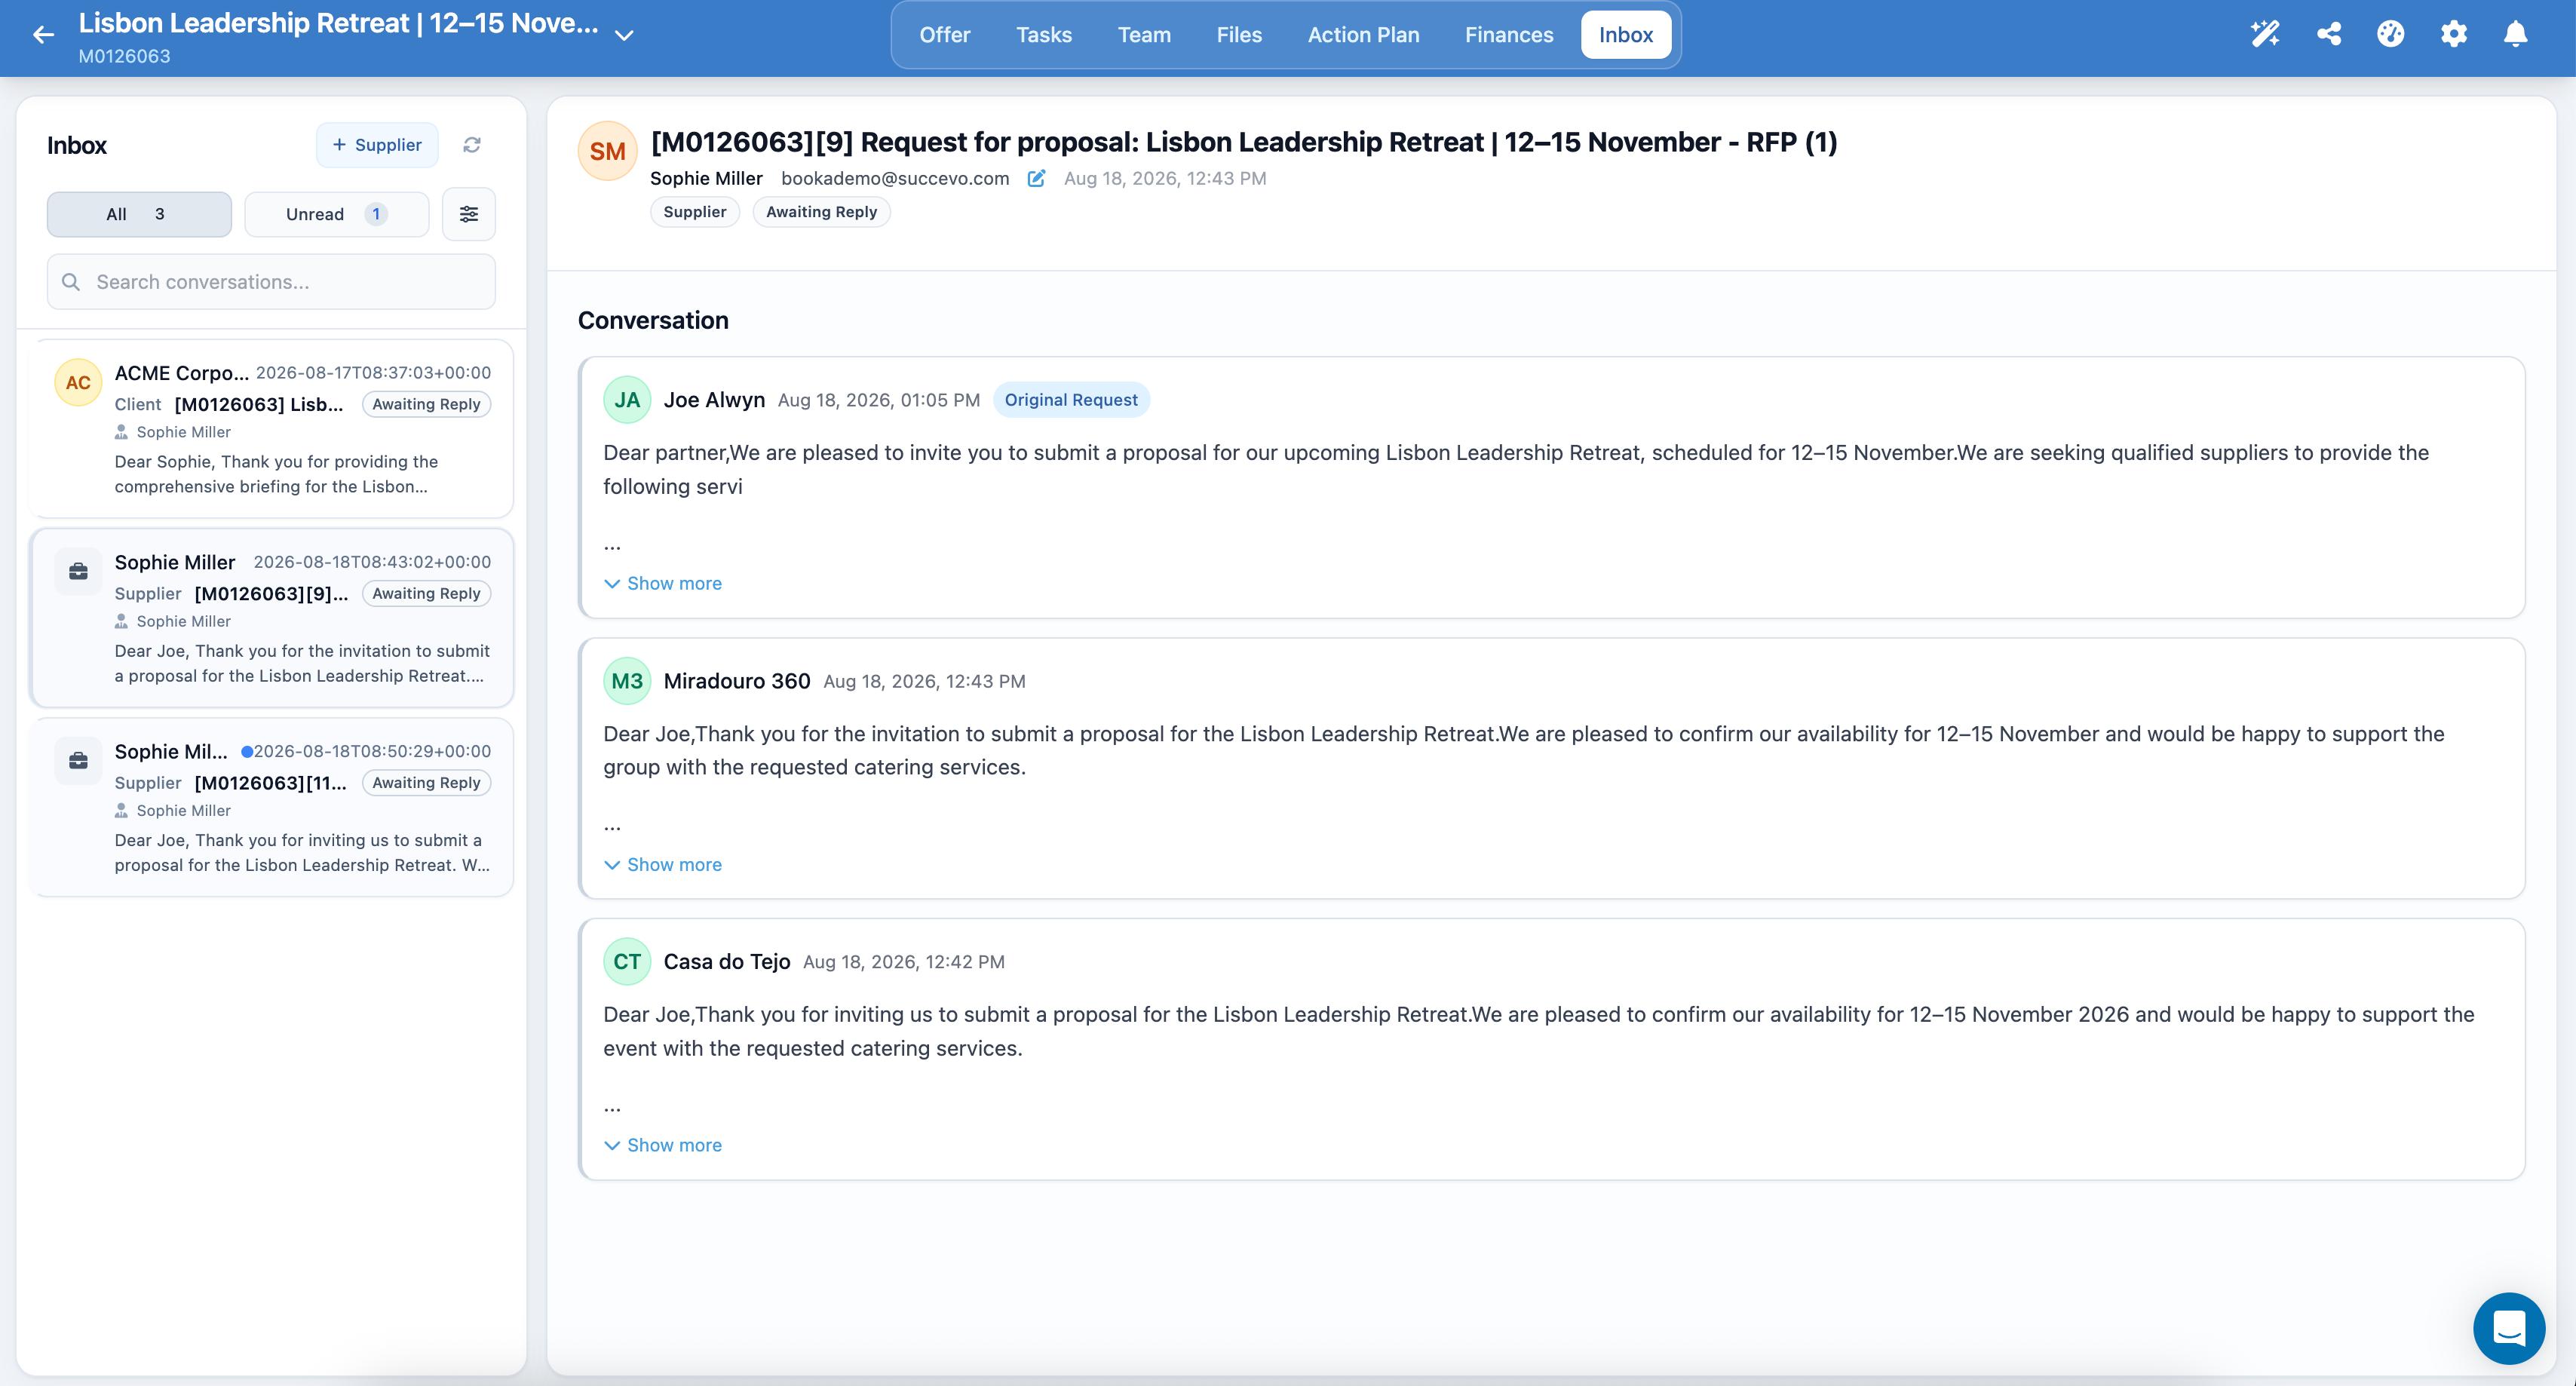The height and width of the screenshot is (1386, 2576).
Task: Open inbox filter options icon
Action: (x=469, y=214)
